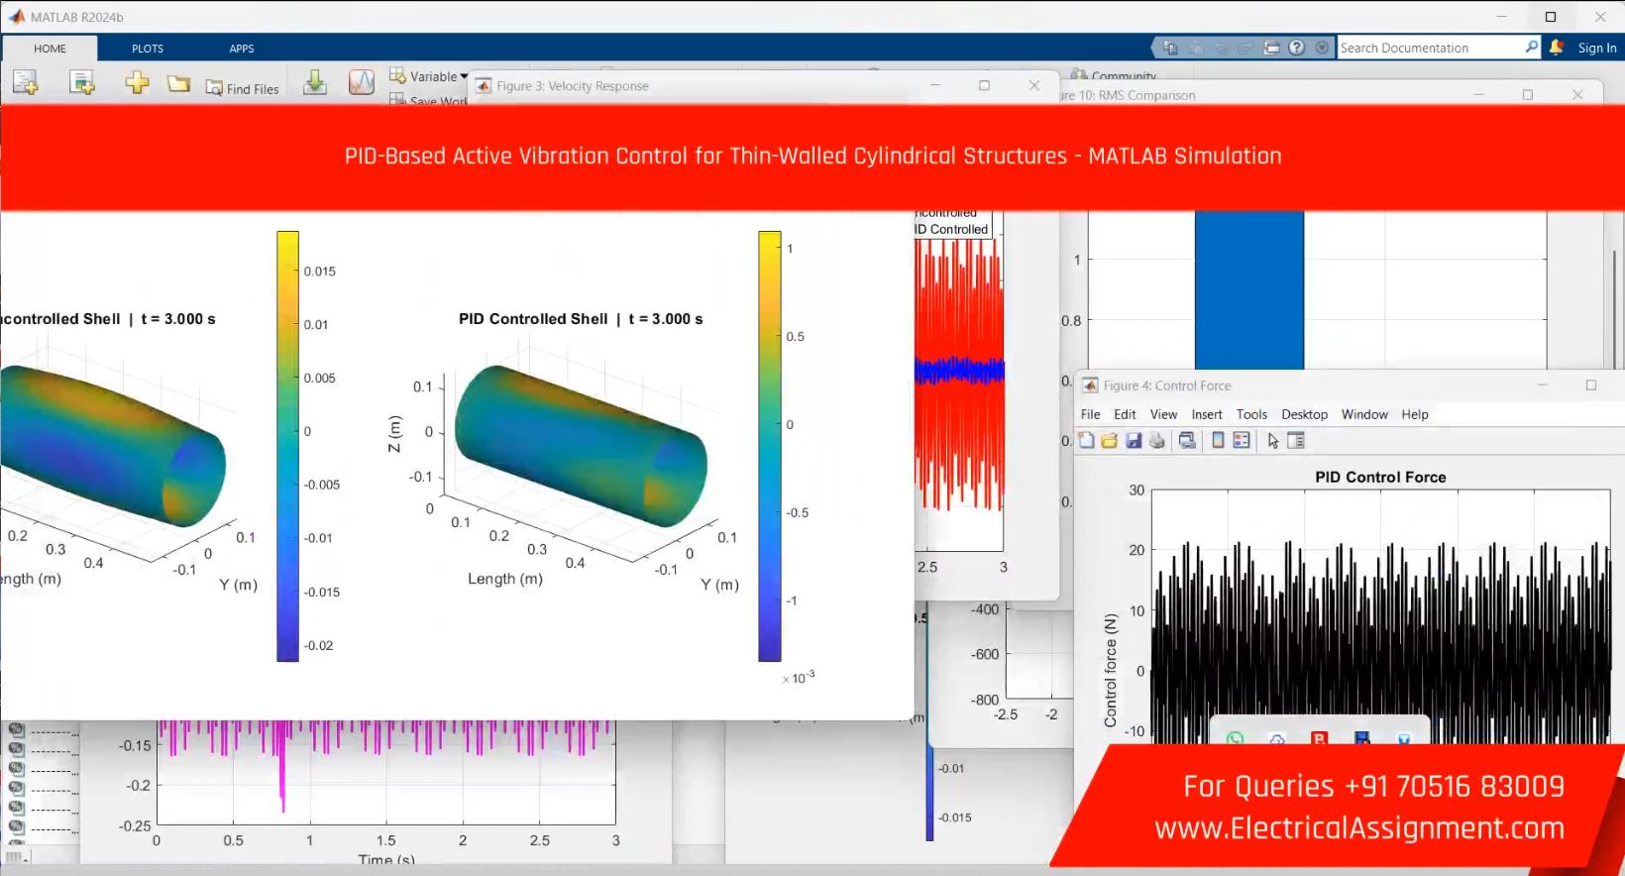This screenshot has height=876, width=1625.
Task: Open View menu in Figure 4 window
Action: 1163,414
